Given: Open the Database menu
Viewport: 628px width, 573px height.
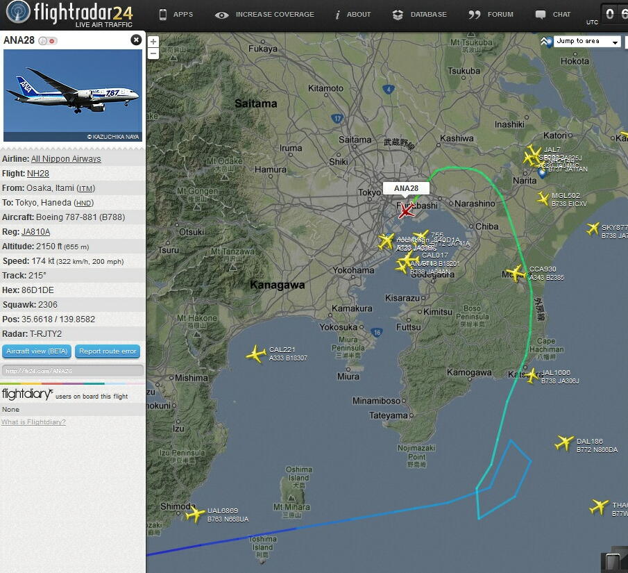Looking at the screenshot, I should tap(419, 15).
